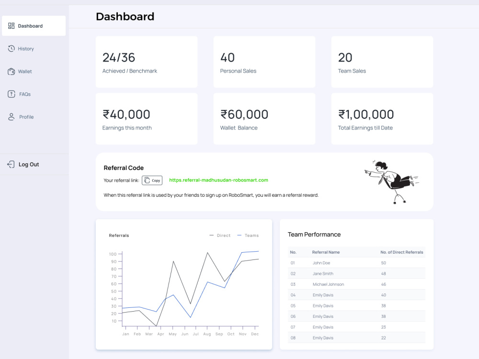Screen dimensions: 479x359
Task: Click the Log Out arrow icon
Action: [x=11, y=164]
